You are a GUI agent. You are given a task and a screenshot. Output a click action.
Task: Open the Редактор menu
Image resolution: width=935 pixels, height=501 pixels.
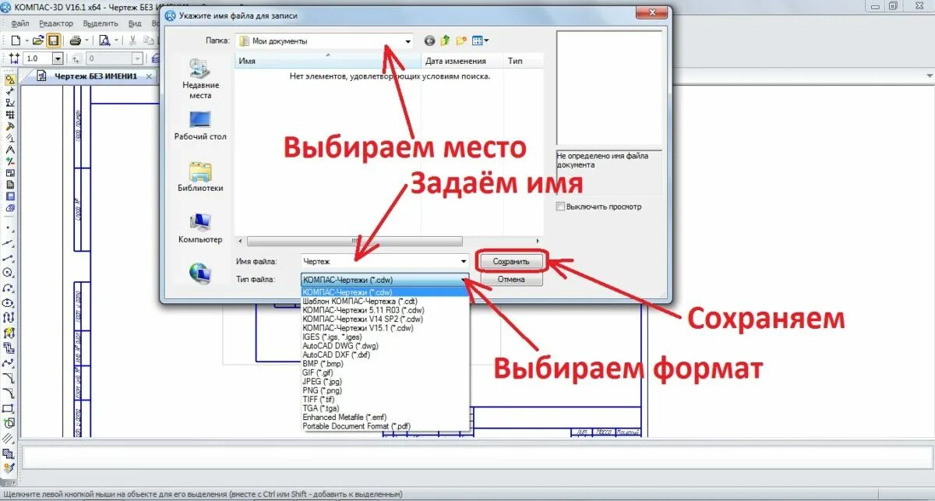point(55,23)
